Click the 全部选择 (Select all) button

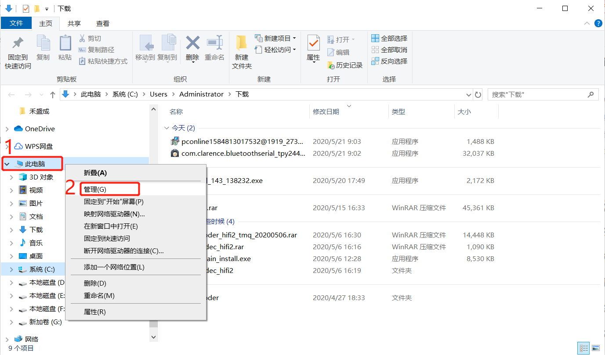389,39
